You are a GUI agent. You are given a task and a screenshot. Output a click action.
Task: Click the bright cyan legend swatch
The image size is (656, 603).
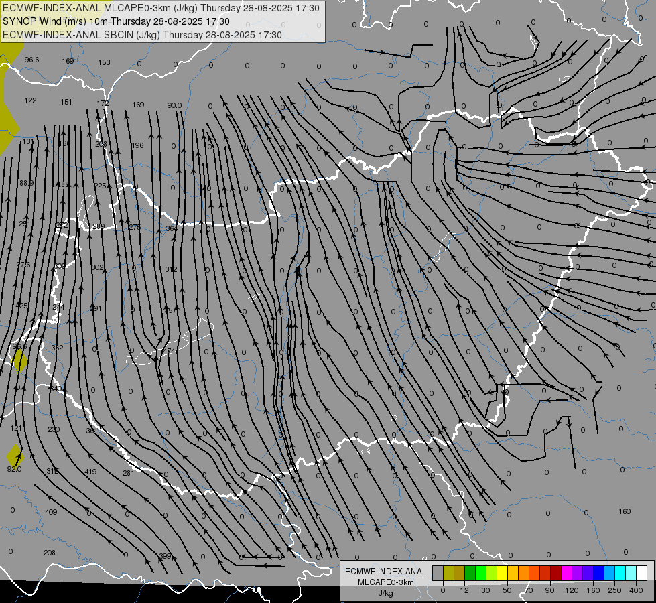coord(620,574)
